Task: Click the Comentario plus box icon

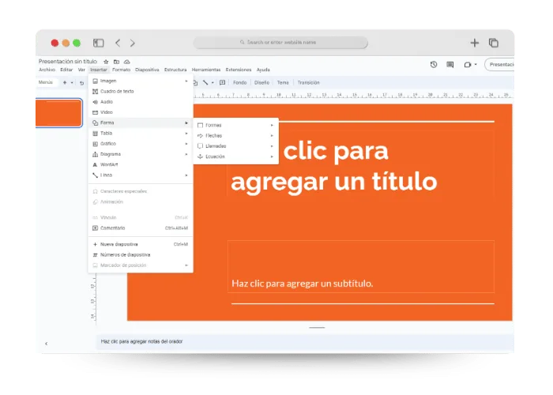Action: (95, 228)
